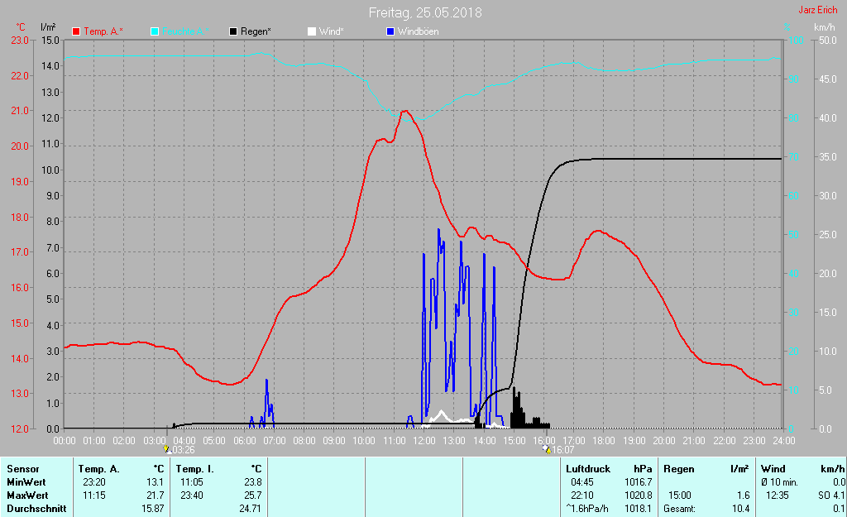Image resolution: width=847 pixels, height=517 pixels.
Task: Click the 12:00 time axis label
Action: (423, 441)
